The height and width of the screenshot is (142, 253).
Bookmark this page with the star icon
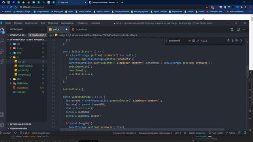tap(207, 7)
